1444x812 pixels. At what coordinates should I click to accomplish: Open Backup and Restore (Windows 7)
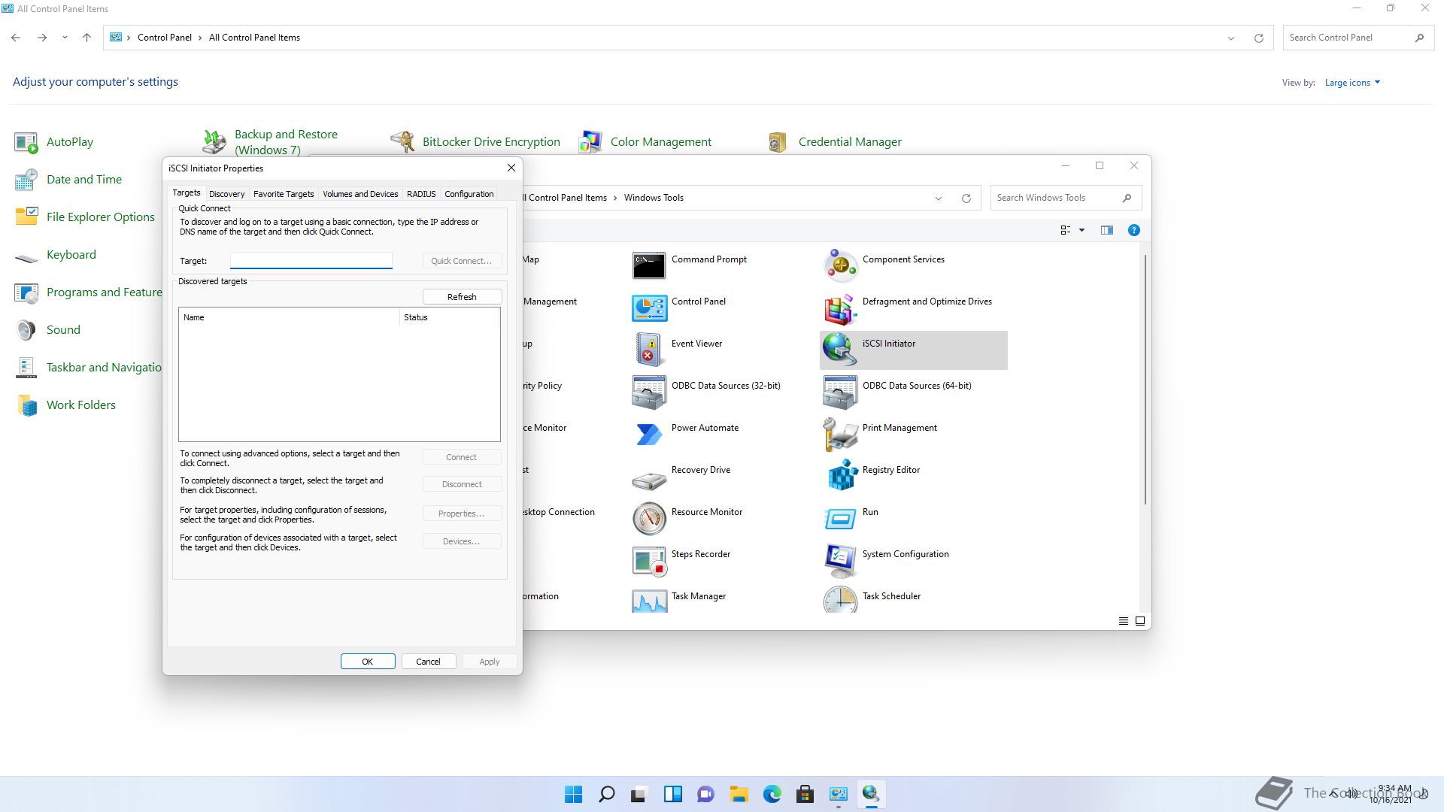[x=271, y=142]
